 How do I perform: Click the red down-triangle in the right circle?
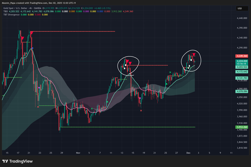point(194,54)
